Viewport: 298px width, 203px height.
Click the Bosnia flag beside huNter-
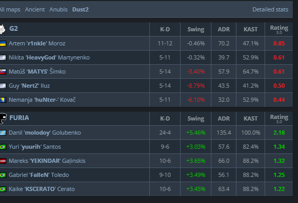coord(3,100)
